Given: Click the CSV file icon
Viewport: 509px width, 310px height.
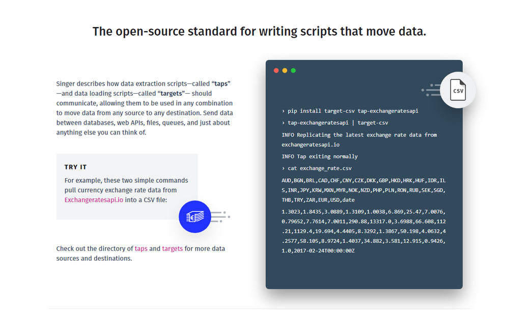Looking at the screenshot, I should (458, 90).
